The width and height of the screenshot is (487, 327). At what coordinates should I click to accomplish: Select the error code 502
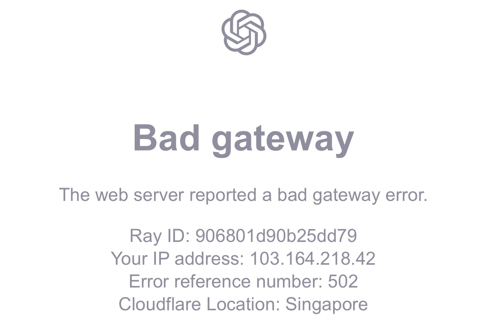pos(343,281)
